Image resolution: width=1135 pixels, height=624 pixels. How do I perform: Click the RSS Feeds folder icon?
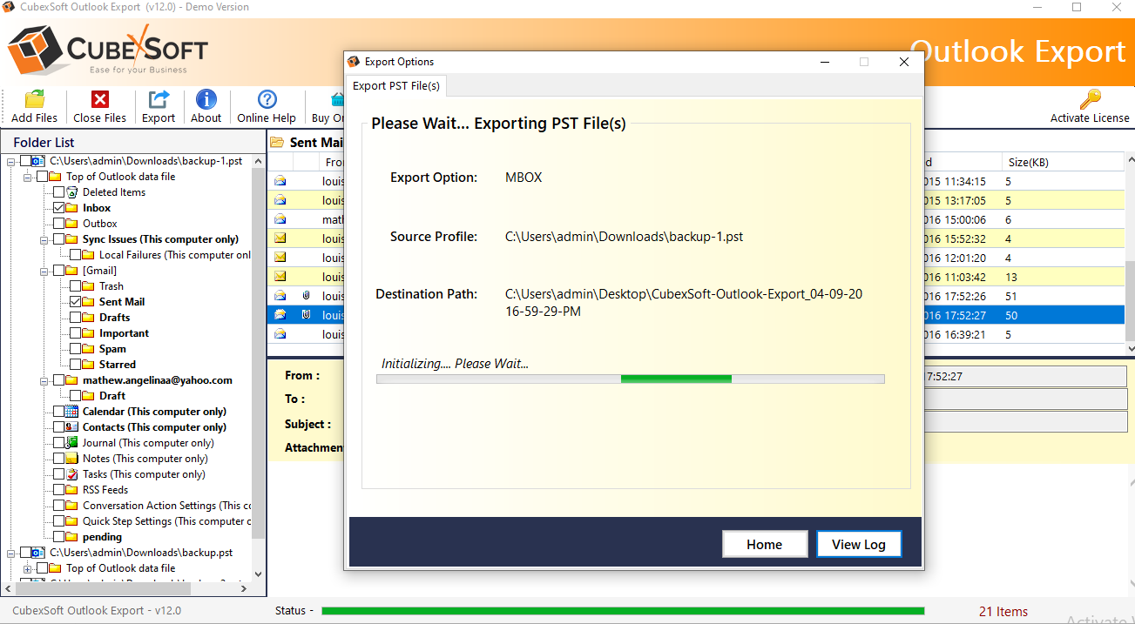(x=72, y=490)
